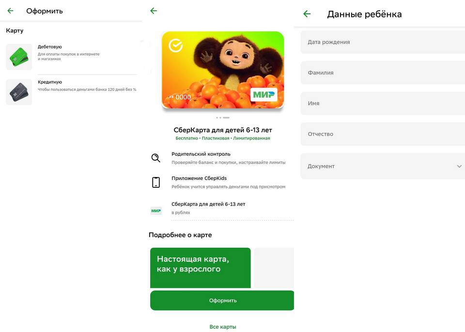Open the Все карты link
Screen dimensions: 465x332
click(223, 327)
